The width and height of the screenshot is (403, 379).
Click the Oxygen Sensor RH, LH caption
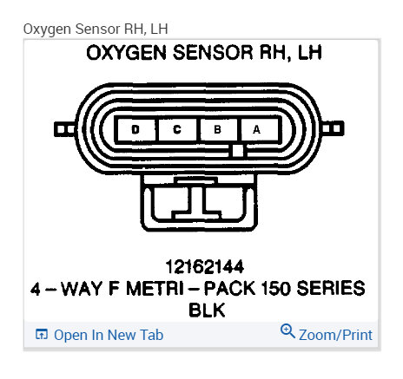[x=96, y=29]
